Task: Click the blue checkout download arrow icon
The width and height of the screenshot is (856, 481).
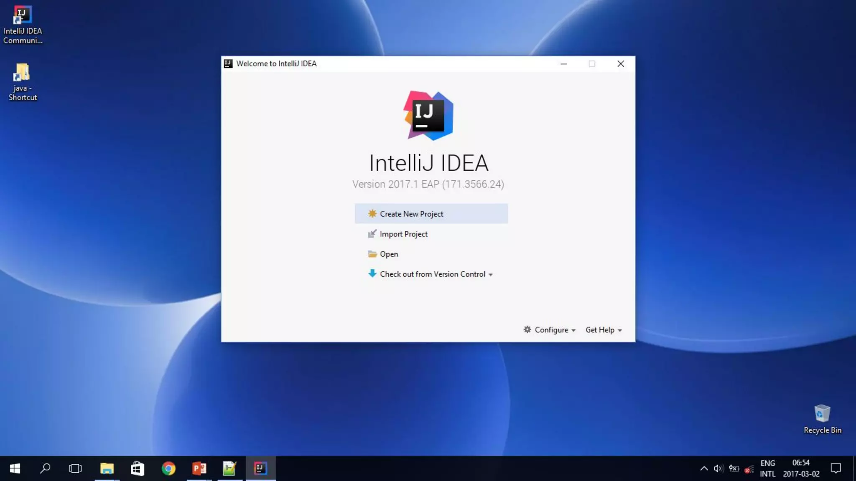Action: 372,274
